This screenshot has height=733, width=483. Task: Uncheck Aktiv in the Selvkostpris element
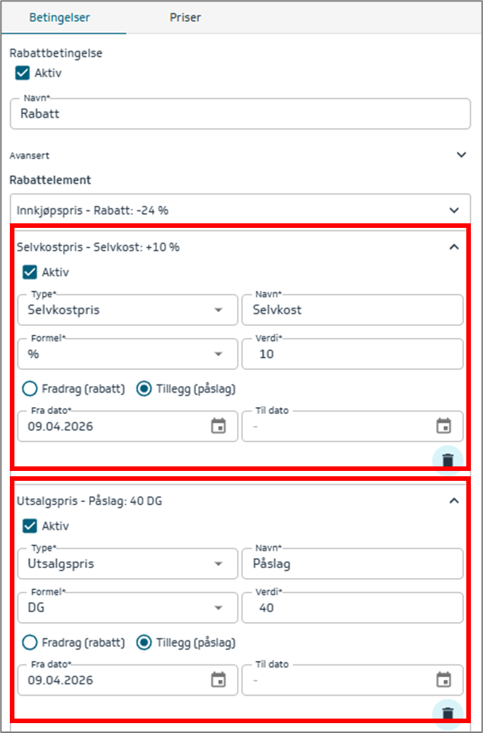(x=30, y=272)
